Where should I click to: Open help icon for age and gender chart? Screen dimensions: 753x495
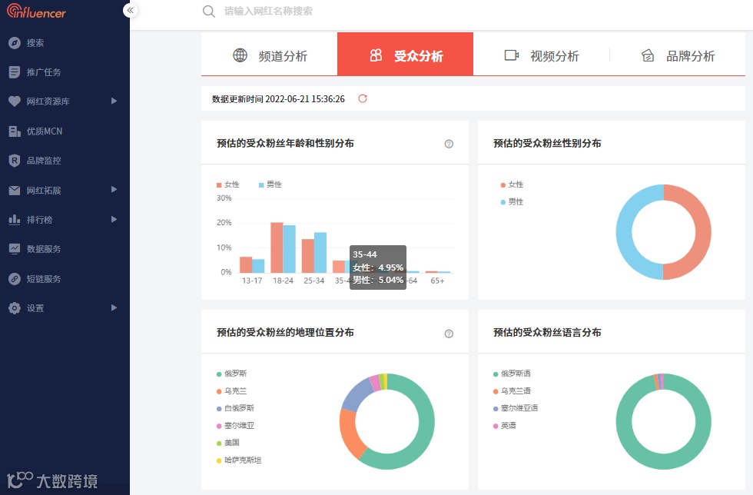tap(449, 144)
